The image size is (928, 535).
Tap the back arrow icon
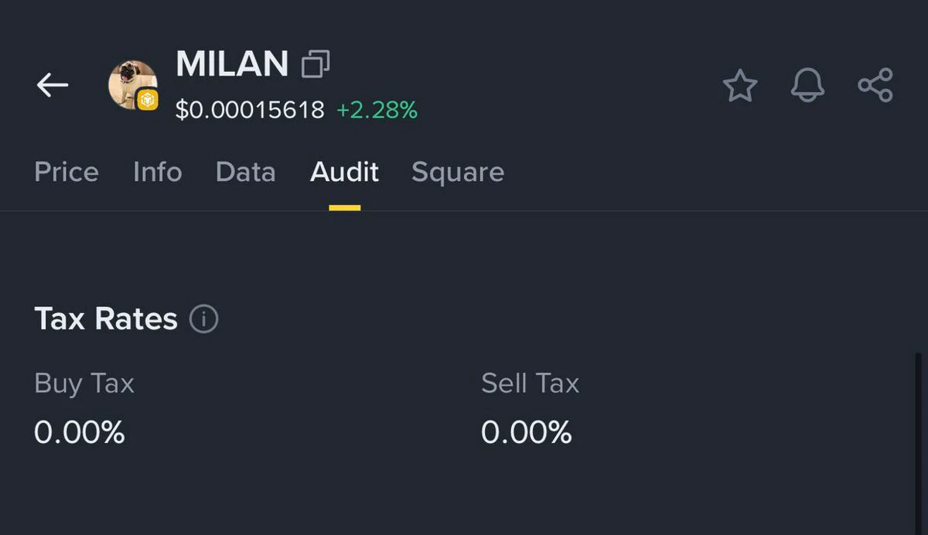53,85
